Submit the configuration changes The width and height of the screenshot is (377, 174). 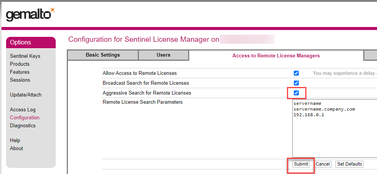point(301,164)
